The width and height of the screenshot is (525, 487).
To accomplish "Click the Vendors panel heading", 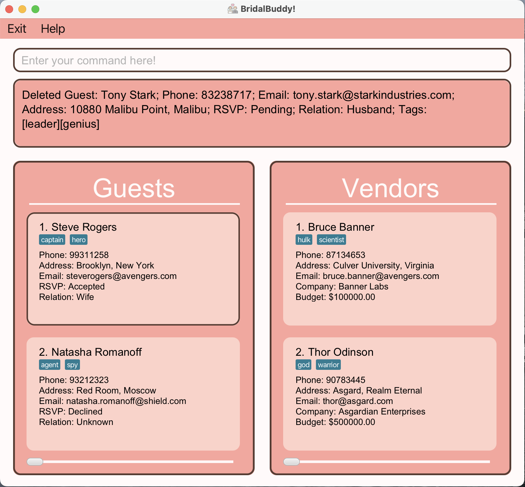I will coord(390,188).
